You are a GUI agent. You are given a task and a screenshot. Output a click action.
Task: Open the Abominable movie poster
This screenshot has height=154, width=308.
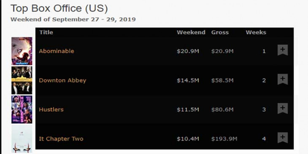[22, 51]
